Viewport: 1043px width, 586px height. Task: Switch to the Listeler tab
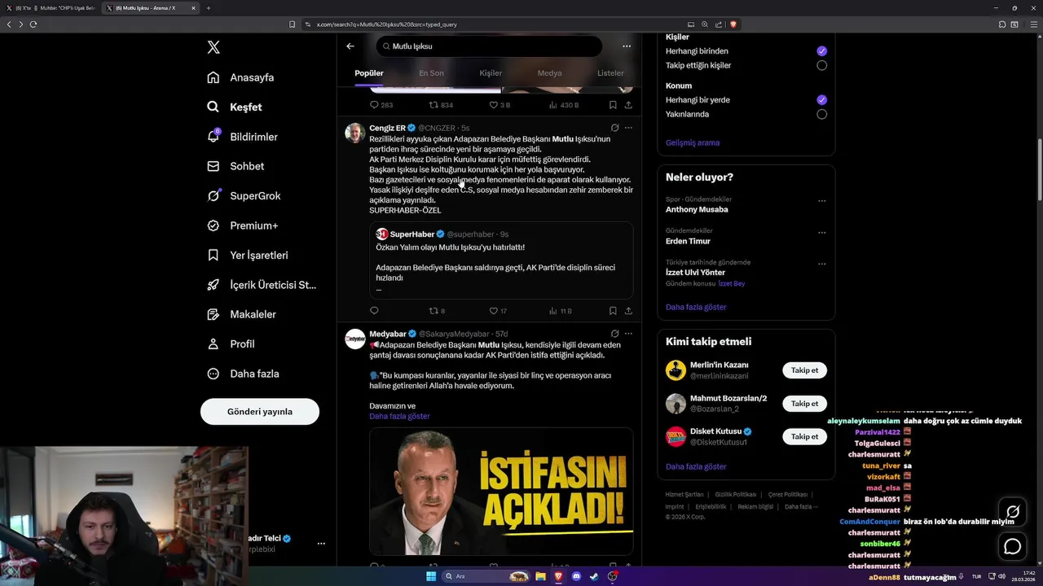(610, 73)
